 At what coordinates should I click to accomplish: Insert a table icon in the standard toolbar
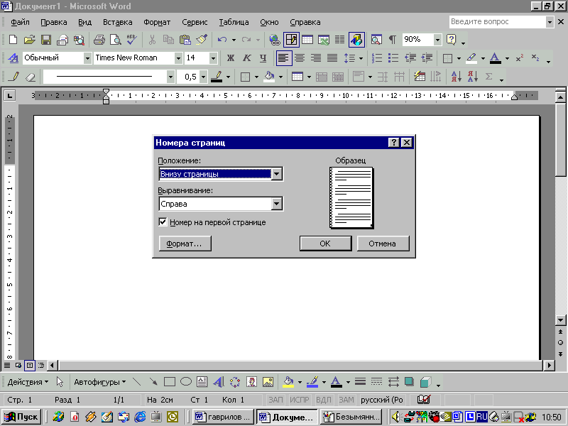click(x=307, y=40)
